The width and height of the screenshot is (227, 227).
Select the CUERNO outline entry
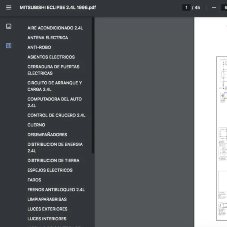click(x=36, y=125)
